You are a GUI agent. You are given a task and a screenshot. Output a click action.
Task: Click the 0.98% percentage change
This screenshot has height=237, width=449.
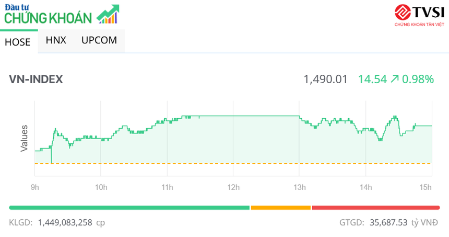419,79
